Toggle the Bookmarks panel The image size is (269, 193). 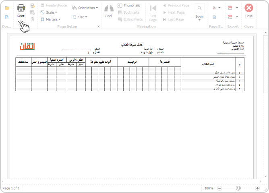click(129, 12)
